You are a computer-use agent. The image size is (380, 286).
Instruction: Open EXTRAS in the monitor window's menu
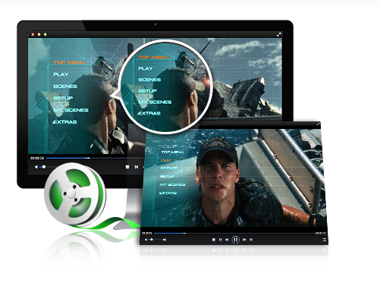tap(64, 122)
